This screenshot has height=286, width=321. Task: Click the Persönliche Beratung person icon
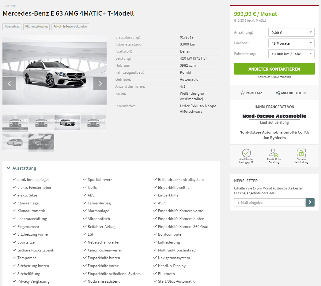274,153
